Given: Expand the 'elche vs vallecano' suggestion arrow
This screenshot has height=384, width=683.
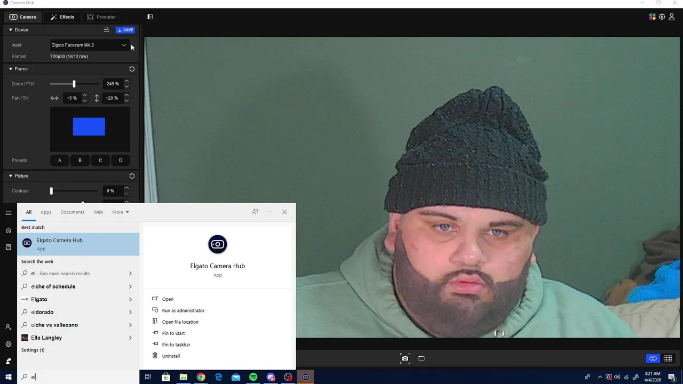Looking at the screenshot, I should coord(130,325).
